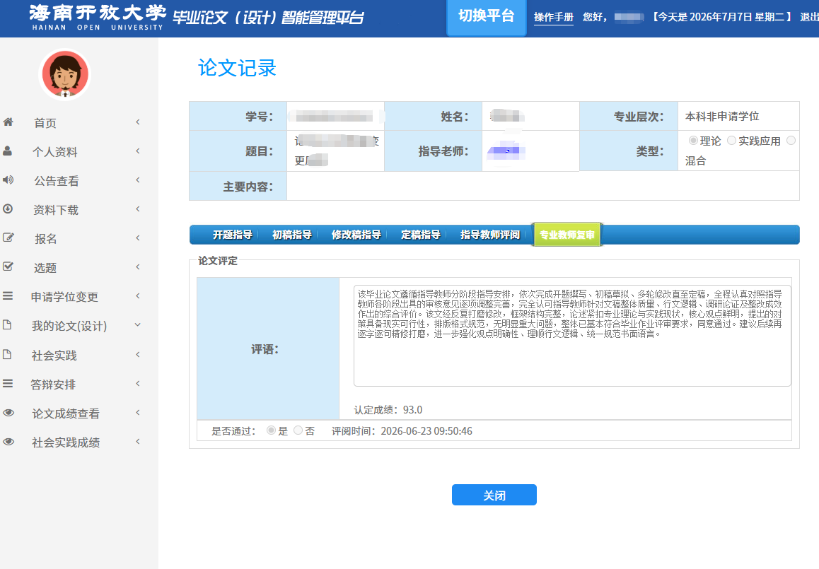This screenshot has width=819, height=569.
Task: Switch to the 修改稿指导 tab
Action: tap(356, 235)
